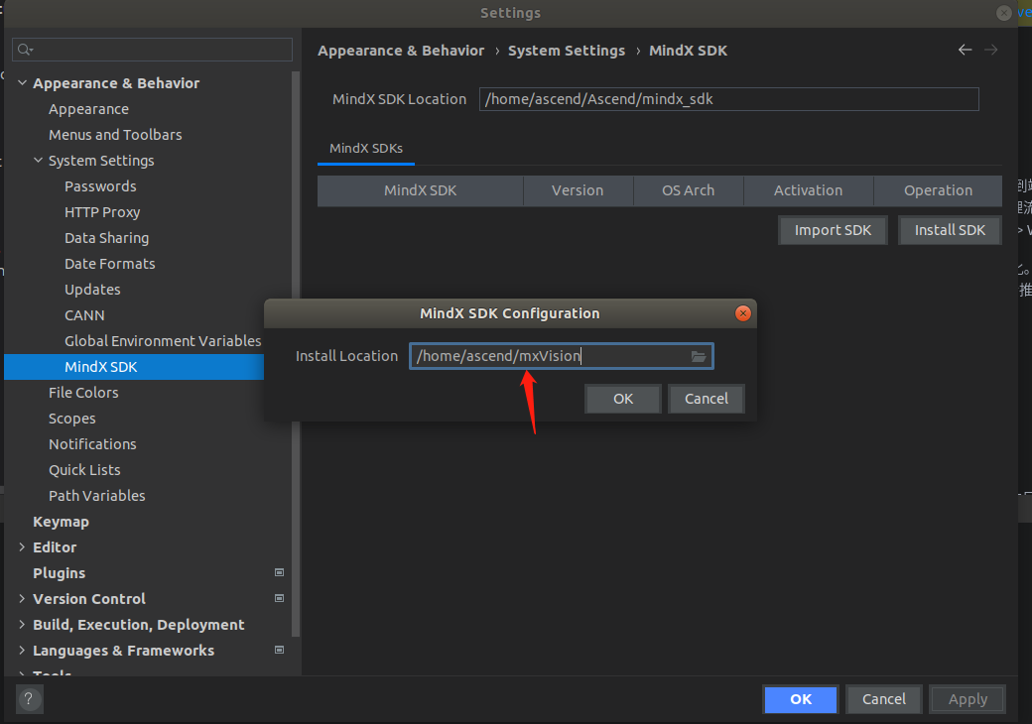Screen dimensions: 1032x724
Task: Open File Colors settings
Action: click(x=83, y=393)
